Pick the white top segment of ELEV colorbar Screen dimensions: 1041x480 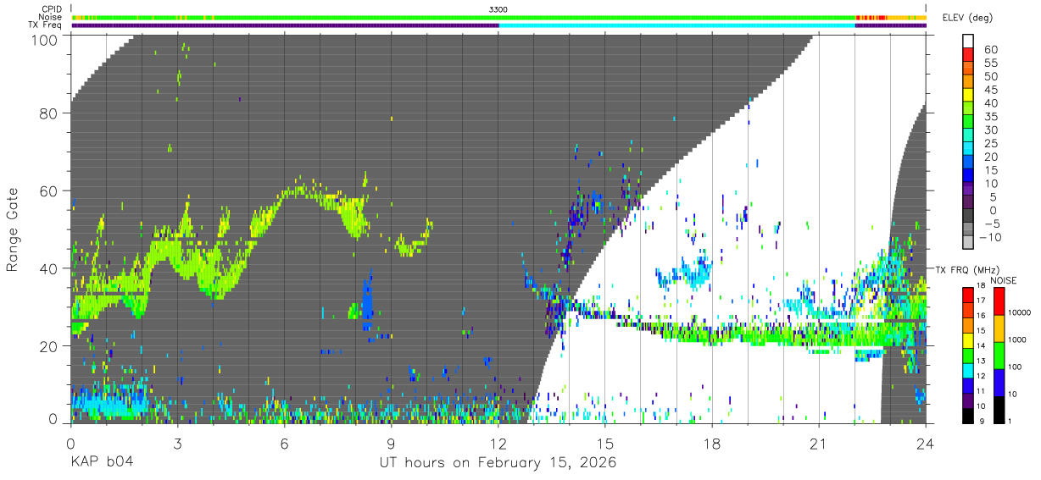pyautogui.click(x=968, y=41)
